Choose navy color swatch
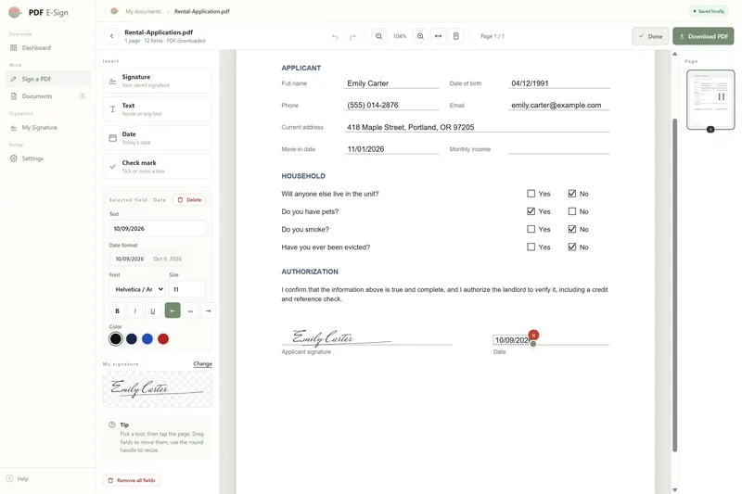742x494 pixels. [x=132, y=339]
